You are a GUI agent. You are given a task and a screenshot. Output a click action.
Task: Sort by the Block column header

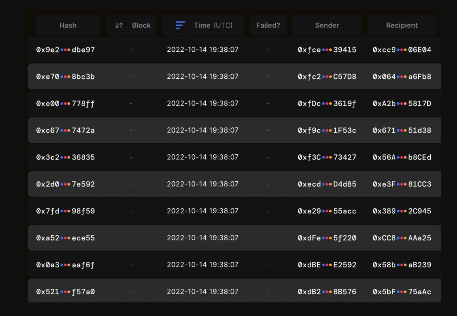click(x=141, y=25)
